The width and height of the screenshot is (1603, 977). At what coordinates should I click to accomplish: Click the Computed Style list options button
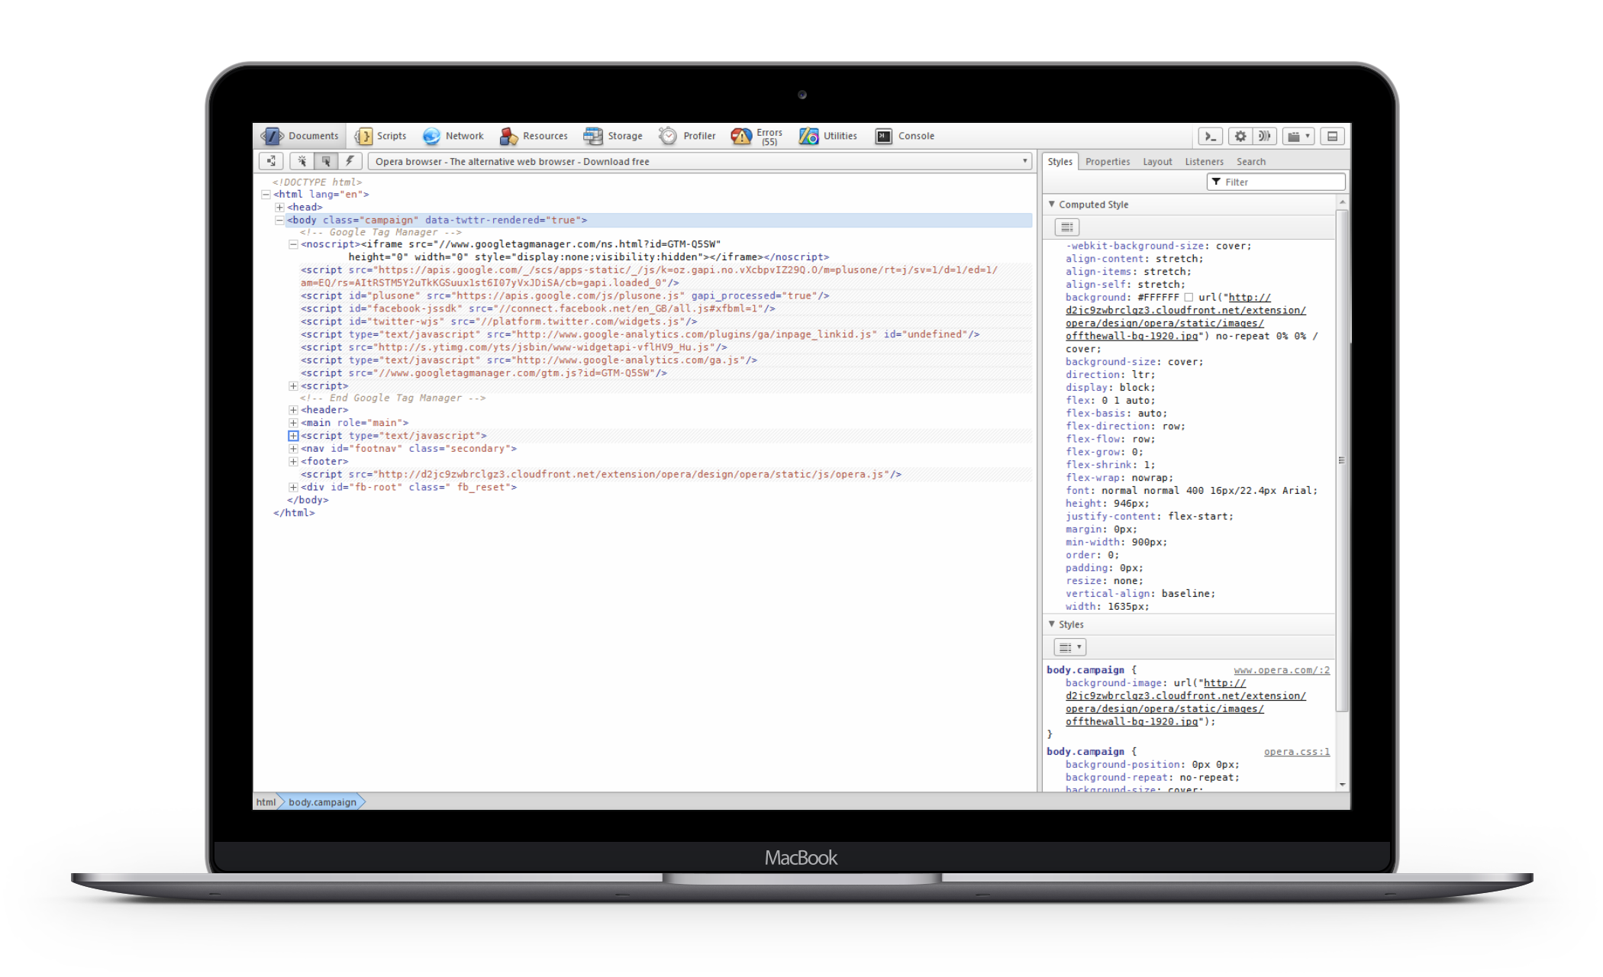pyautogui.click(x=1067, y=227)
